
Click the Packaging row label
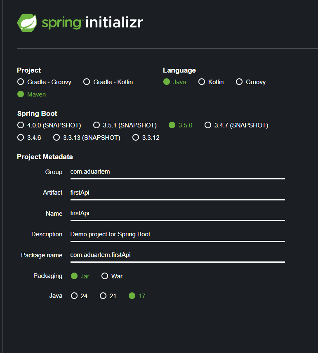coord(48,276)
